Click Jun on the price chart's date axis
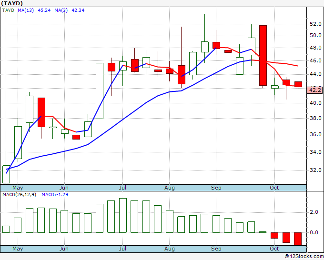This screenshot has width=324, height=260. point(64,188)
